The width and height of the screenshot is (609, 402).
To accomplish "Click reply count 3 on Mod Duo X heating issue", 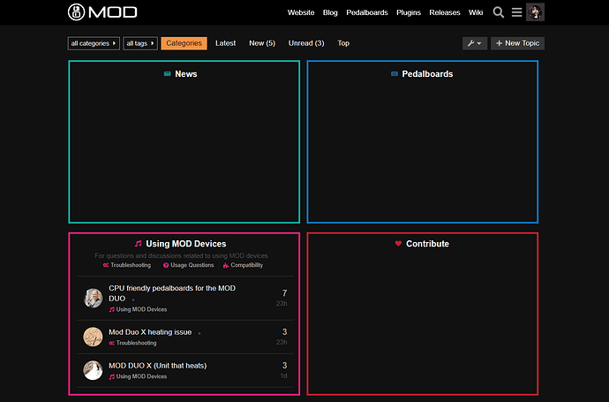I will 284,331.
